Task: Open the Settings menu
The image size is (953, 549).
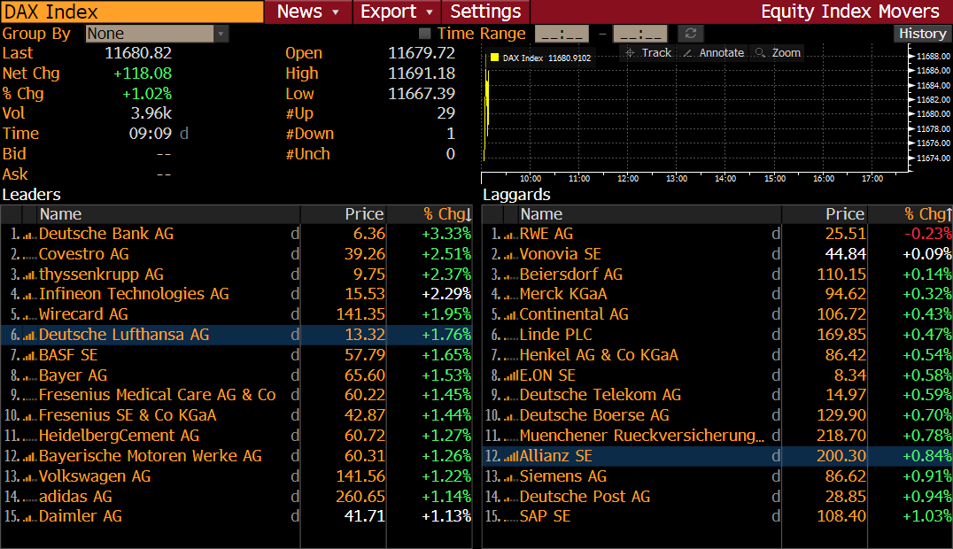Action: coord(485,12)
